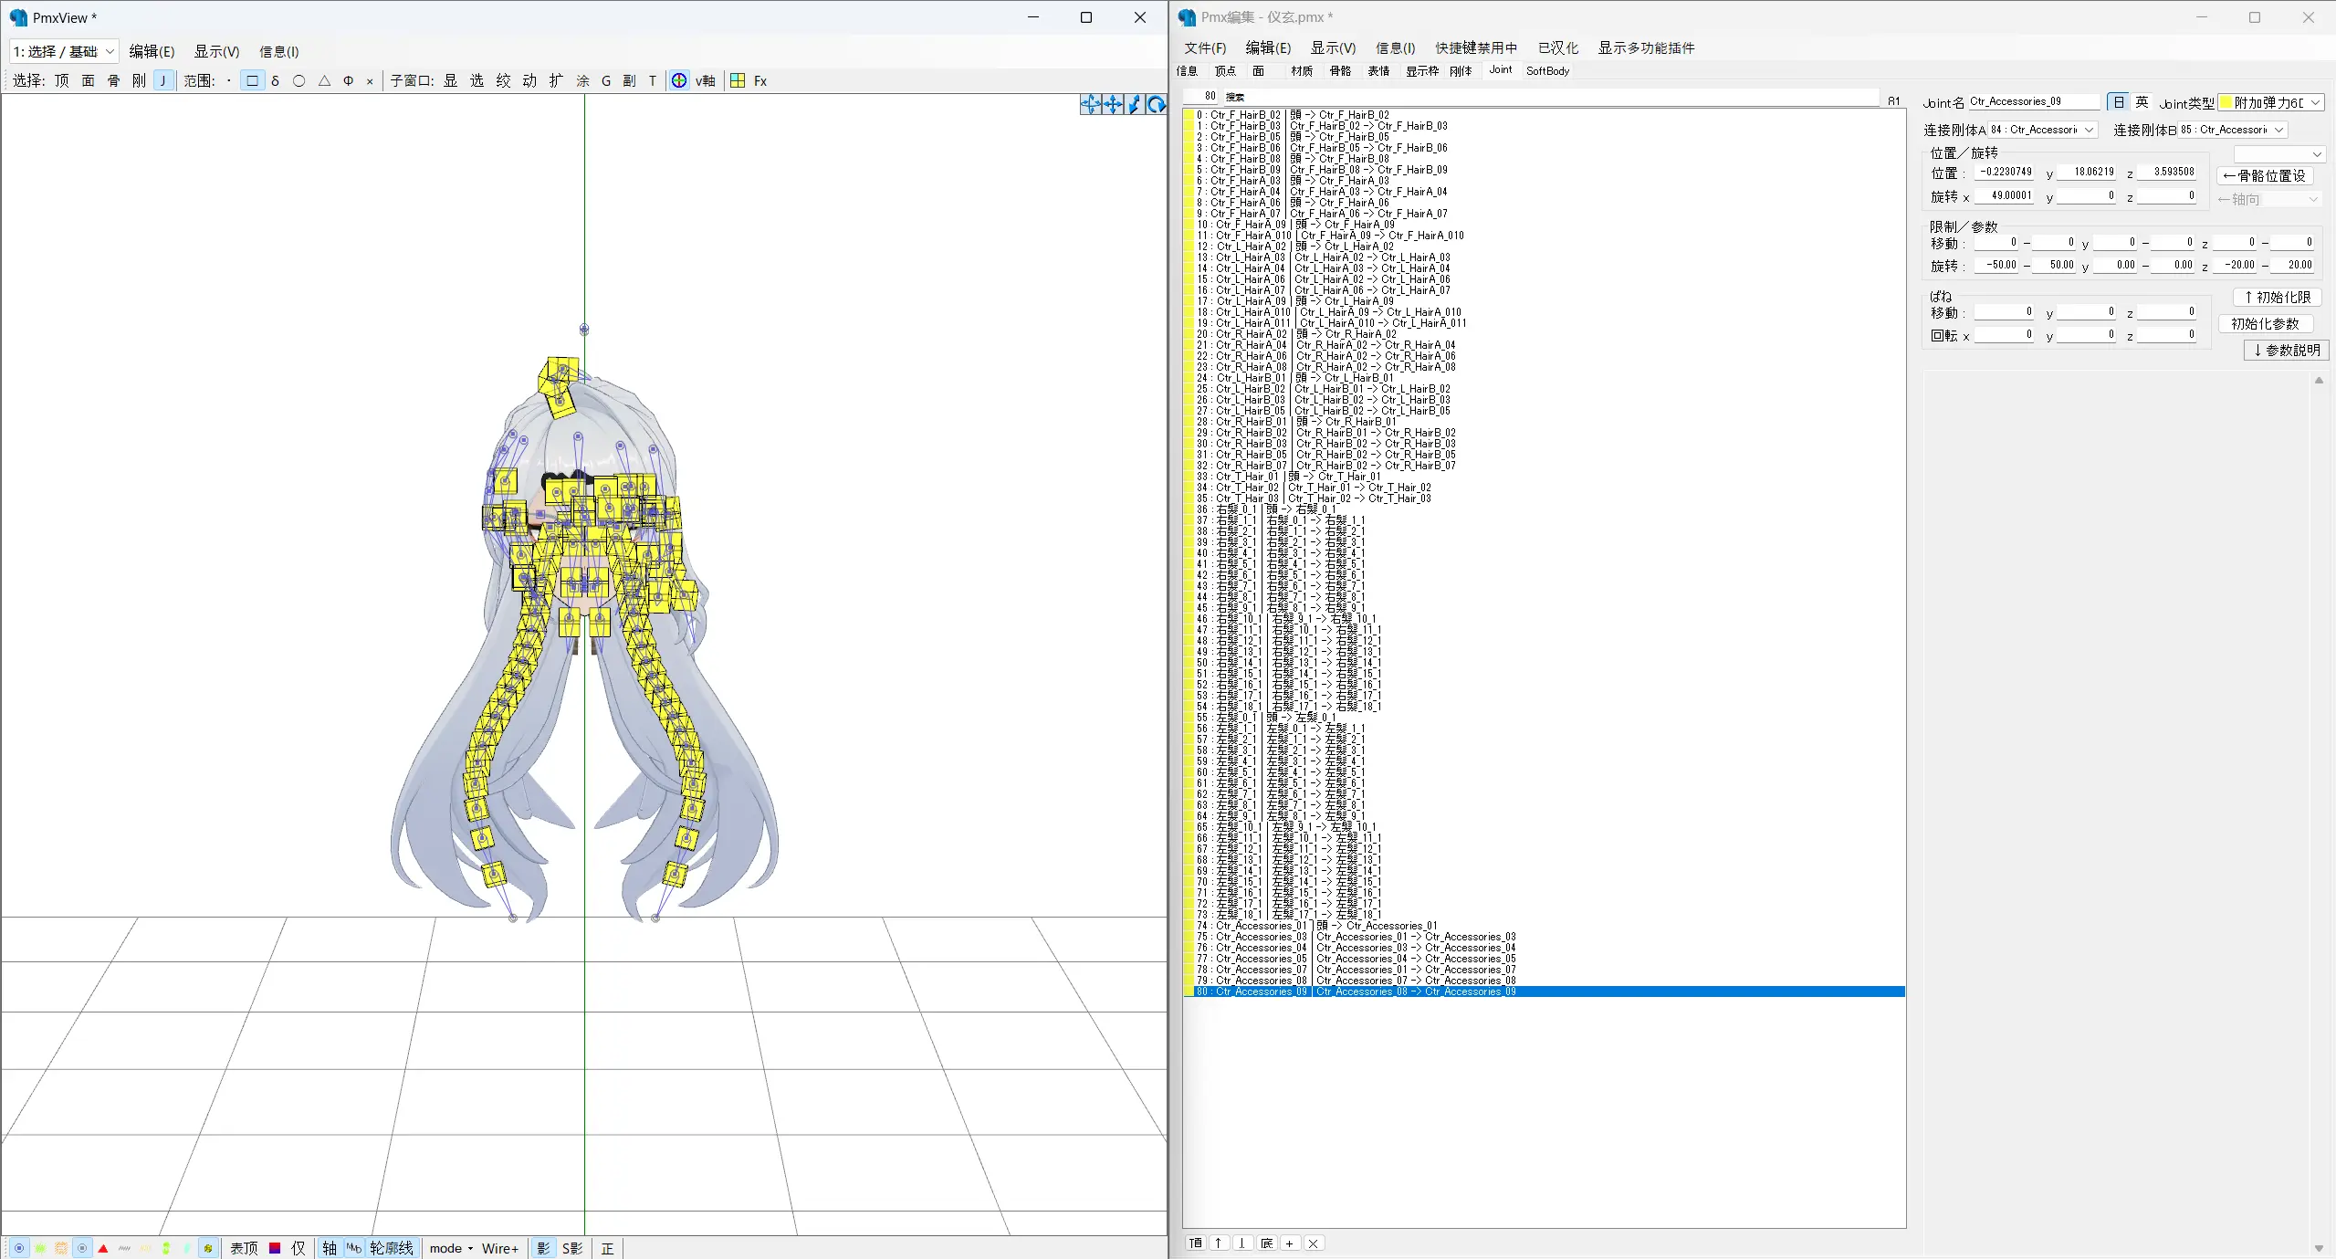Viewport: 2336px width, 1259px height.
Task: Toggle the 轮廓线 outline display
Action: [392, 1248]
